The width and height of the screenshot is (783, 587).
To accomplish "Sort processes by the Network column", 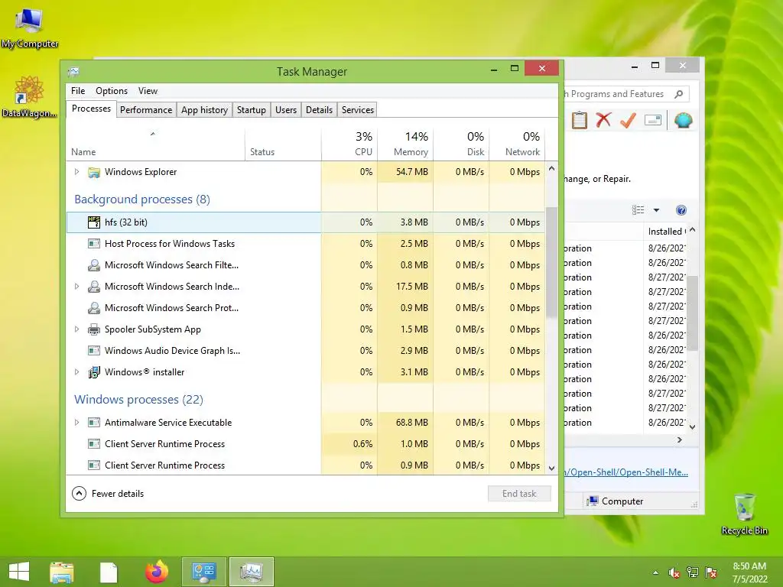I will 517,144.
